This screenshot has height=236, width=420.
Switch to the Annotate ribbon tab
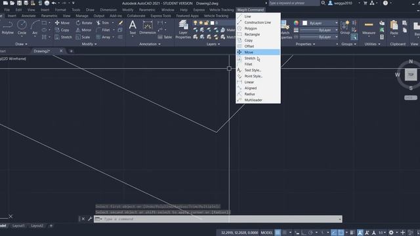pos(28,16)
